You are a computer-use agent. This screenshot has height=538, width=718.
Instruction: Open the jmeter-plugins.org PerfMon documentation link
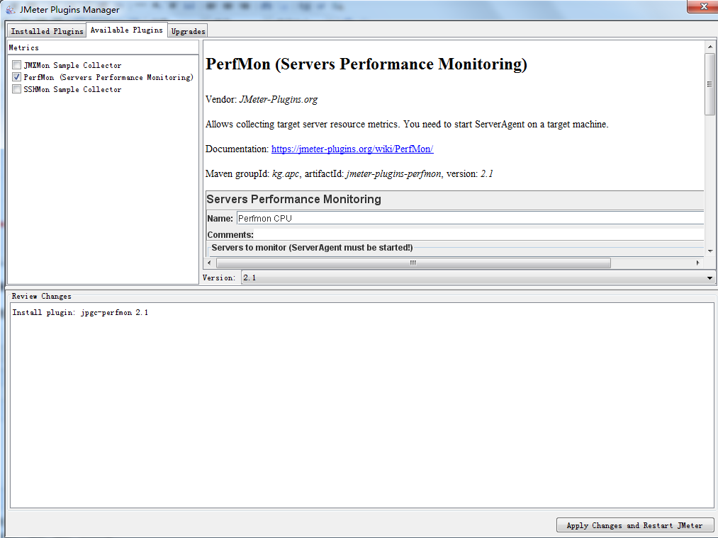coord(352,149)
